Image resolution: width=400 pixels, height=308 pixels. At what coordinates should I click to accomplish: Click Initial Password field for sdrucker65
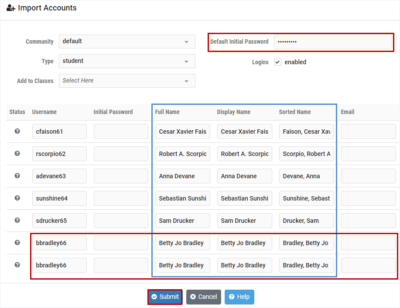(121, 221)
